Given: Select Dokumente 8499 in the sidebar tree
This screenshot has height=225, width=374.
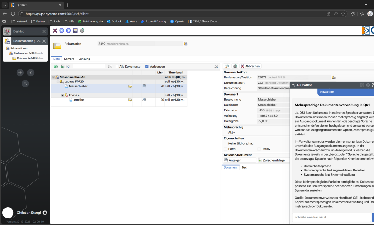Looking at the screenshot, I should point(30,58).
